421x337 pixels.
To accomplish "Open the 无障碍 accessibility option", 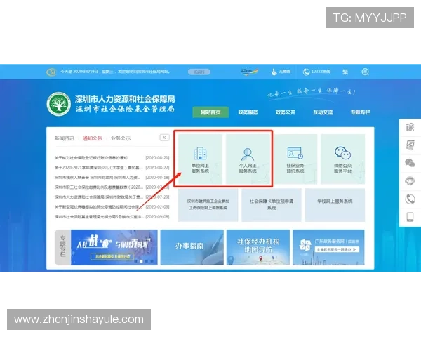I will [281, 72].
